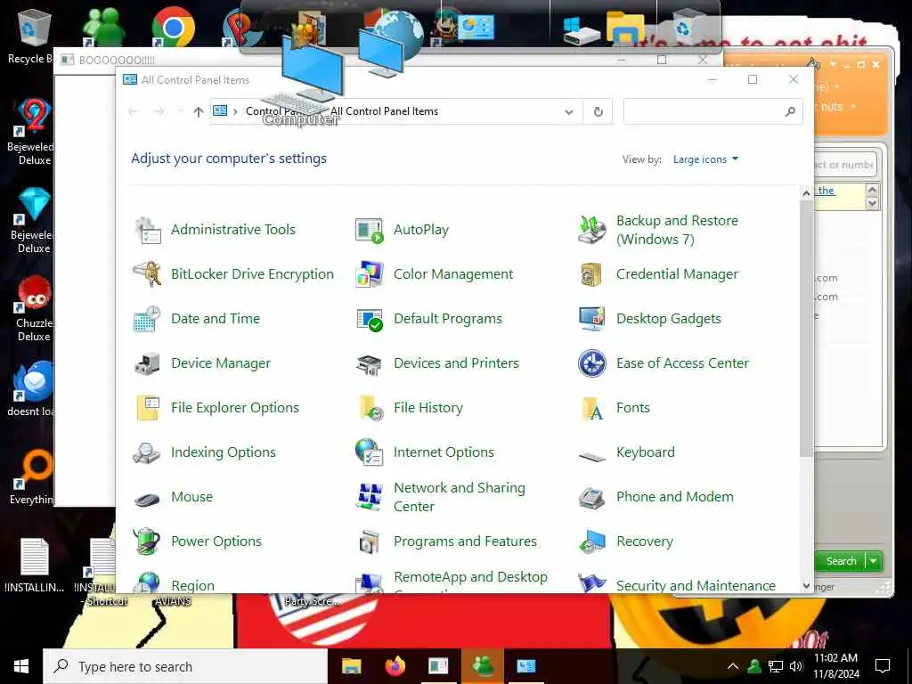
Task: Open Power Options battery icon
Action: [148, 541]
